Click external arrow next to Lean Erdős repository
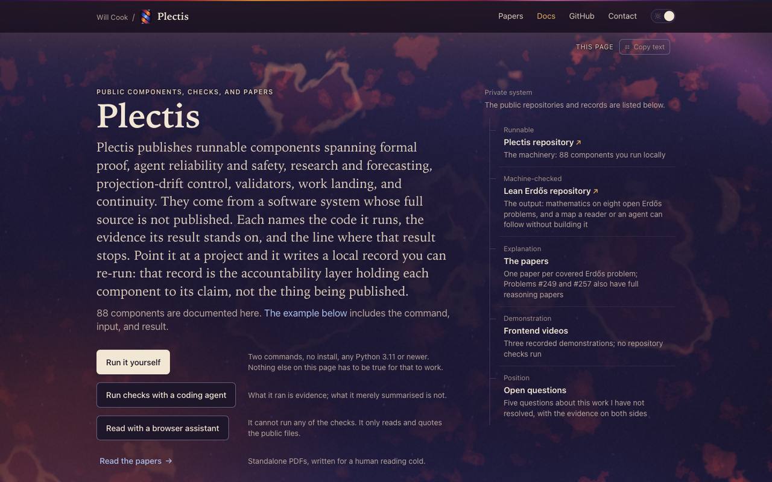This screenshot has width=772, height=482. [x=595, y=191]
